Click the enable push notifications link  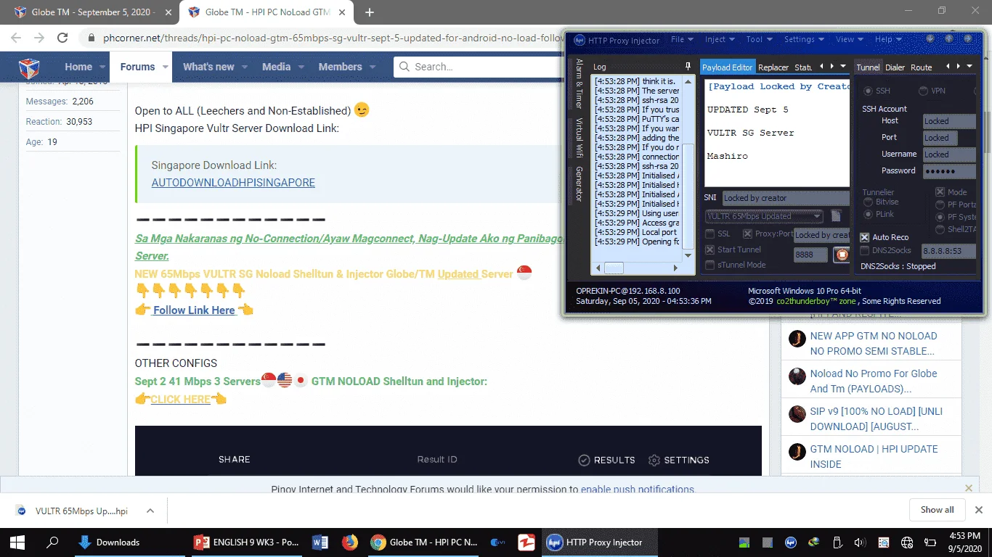point(637,489)
